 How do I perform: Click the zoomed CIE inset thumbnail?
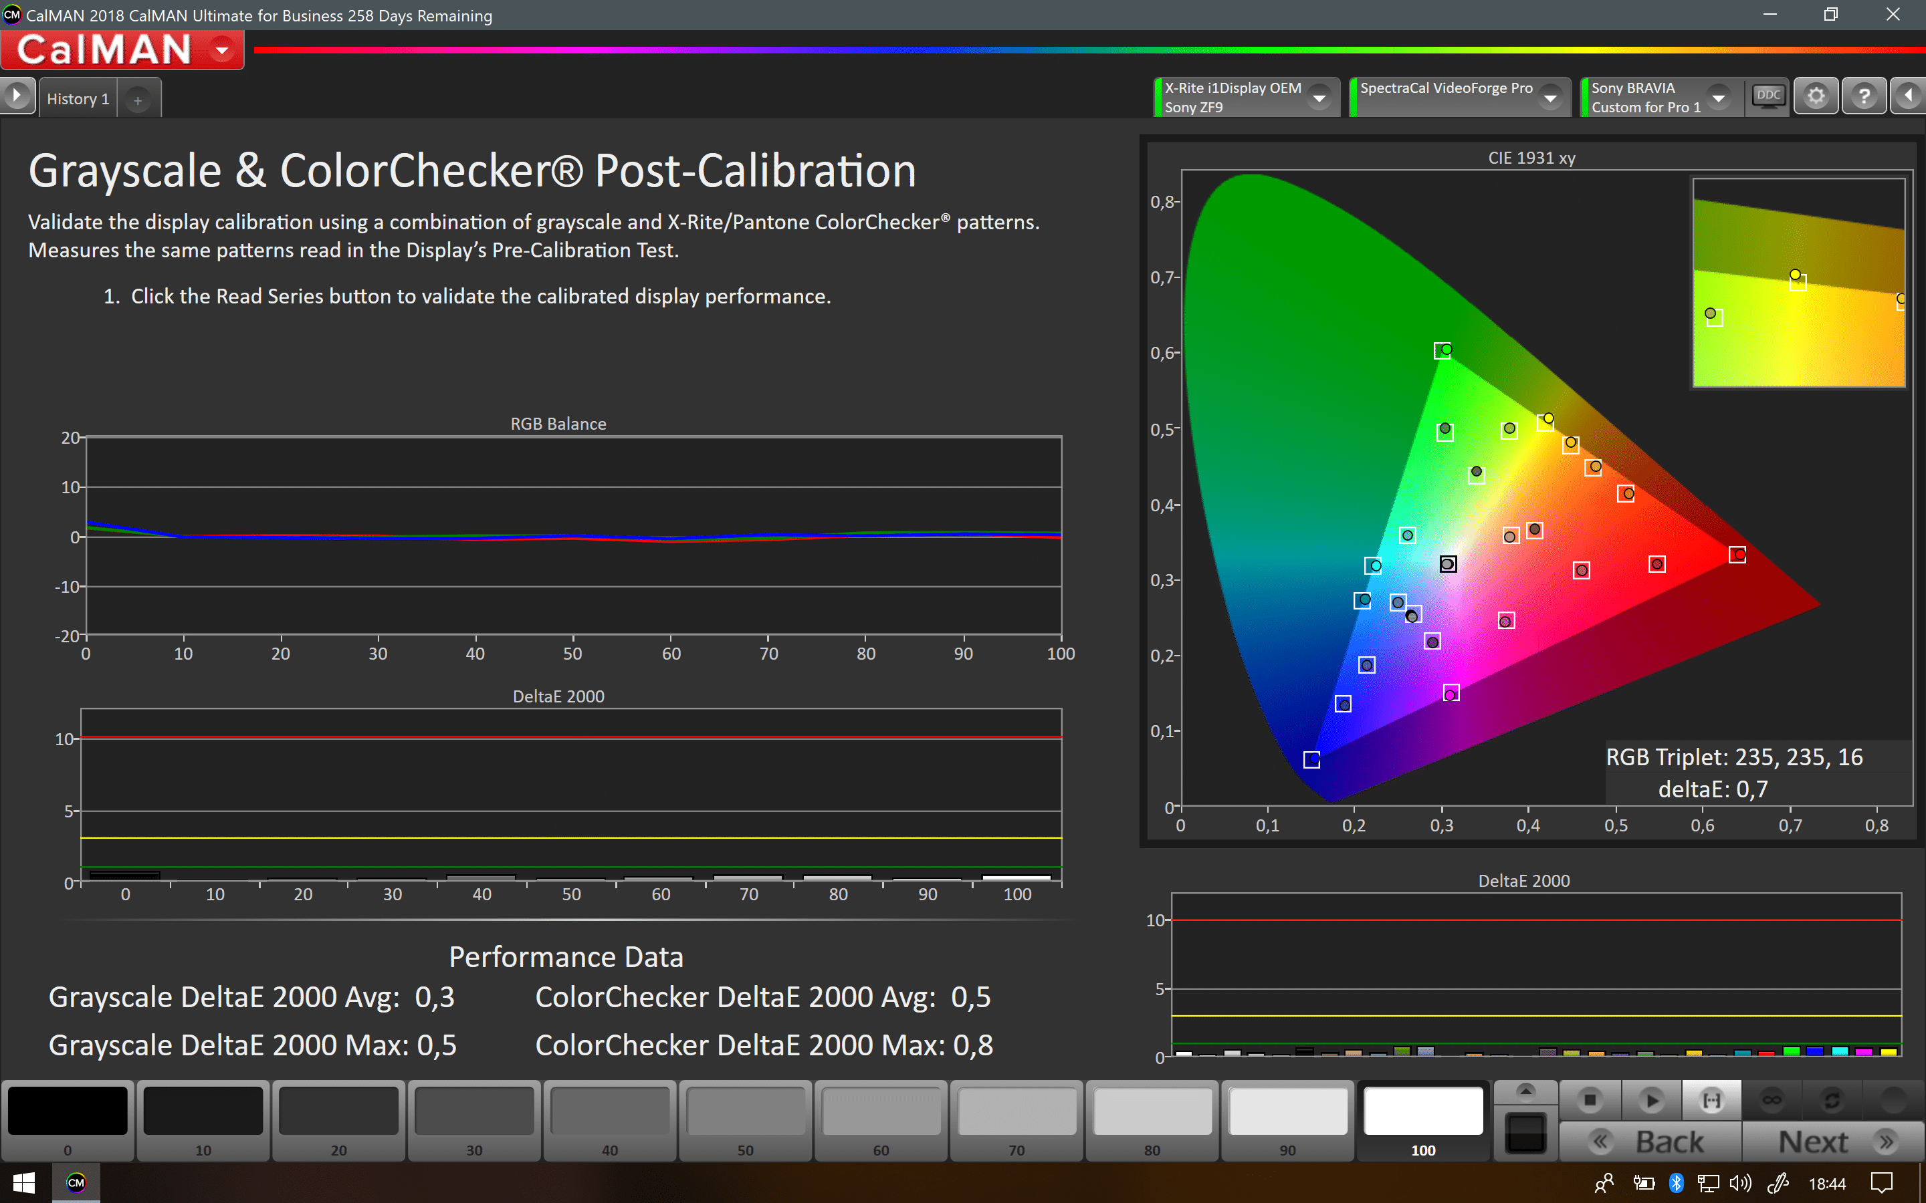tap(1799, 283)
